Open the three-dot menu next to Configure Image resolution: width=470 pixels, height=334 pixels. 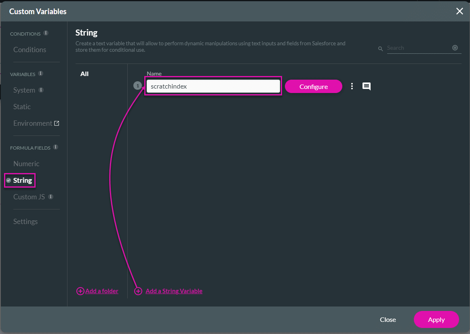(352, 86)
